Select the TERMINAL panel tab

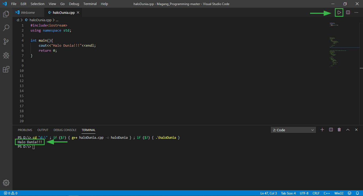88,130
